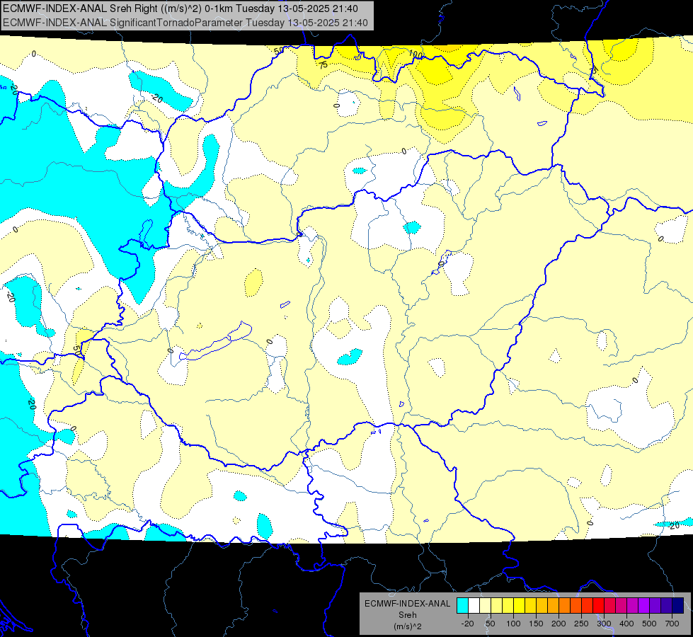The image size is (693, 637).
Task: Click the cyan swatch in the Sreh legend
Action: pyautogui.click(x=462, y=605)
